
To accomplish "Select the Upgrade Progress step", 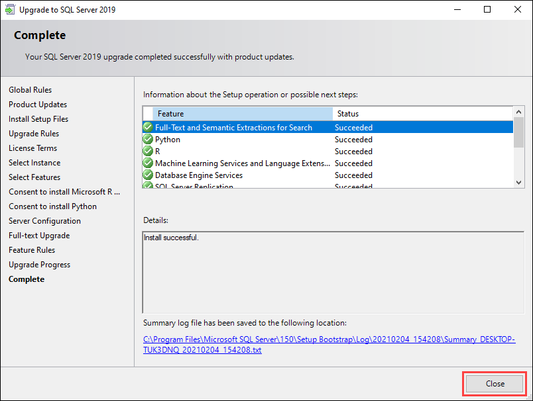I will coord(39,264).
